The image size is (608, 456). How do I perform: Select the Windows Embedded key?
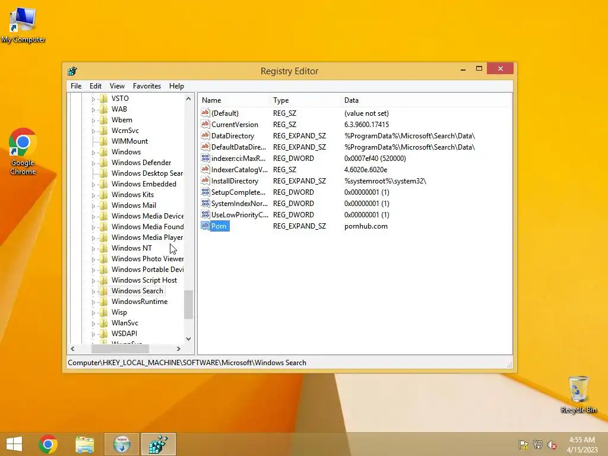coord(144,184)
